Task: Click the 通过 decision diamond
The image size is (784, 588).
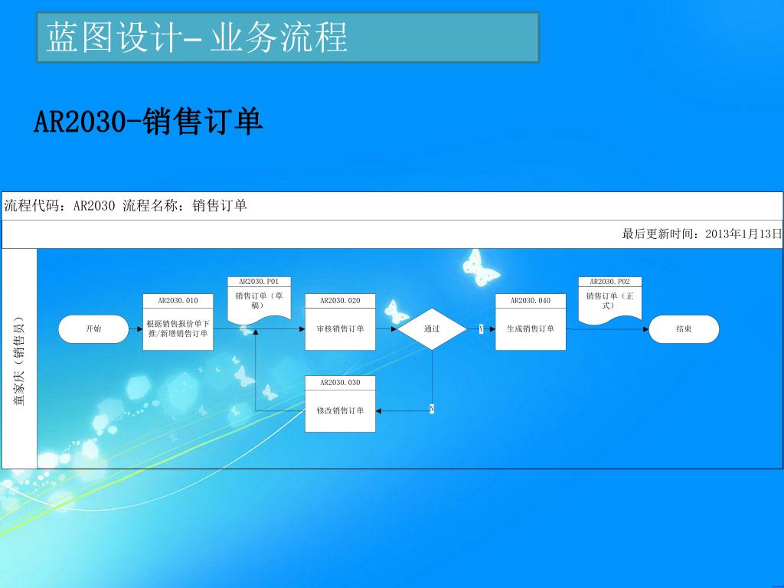Action: [432, 329]
